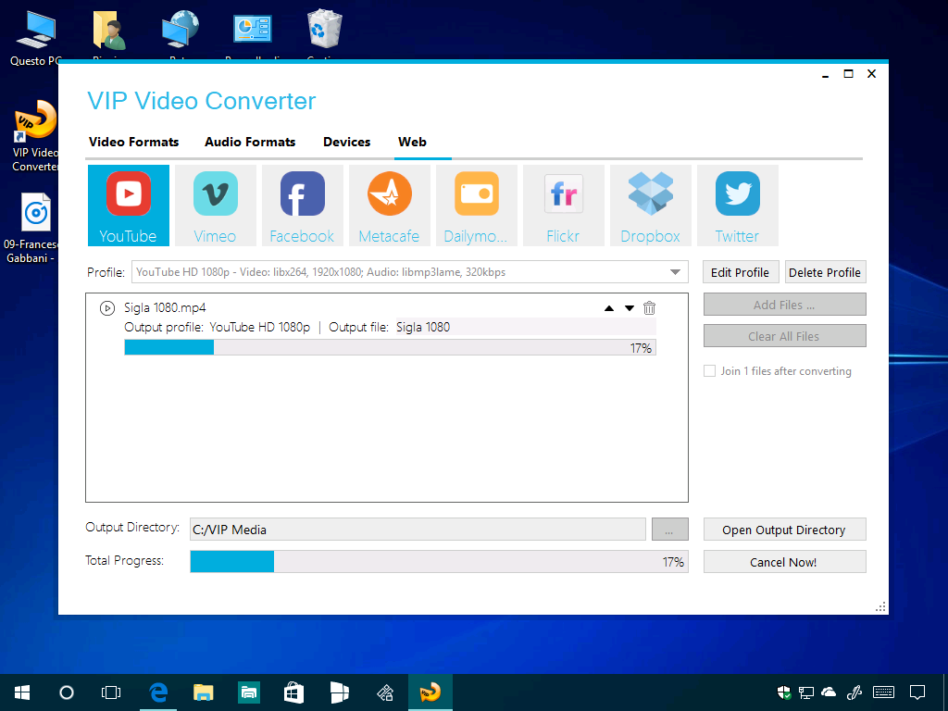Open the Windows Start menu
Image resolution: width=948 pixels, height=711 pixels.
[22, 692]
